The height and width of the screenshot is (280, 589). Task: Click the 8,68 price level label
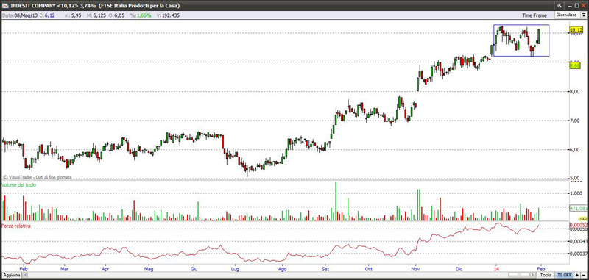575,66
